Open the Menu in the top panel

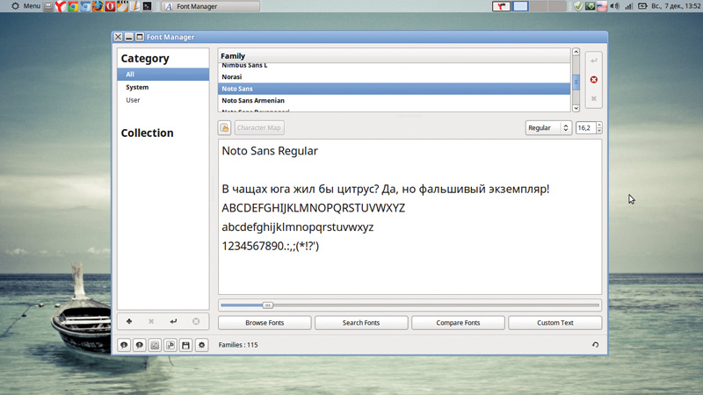pyautogui.click(x=25, y=6)
